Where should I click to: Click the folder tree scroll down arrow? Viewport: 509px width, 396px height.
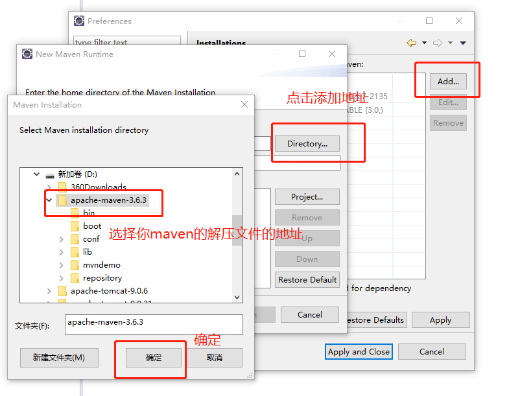[x=237, y=297]
